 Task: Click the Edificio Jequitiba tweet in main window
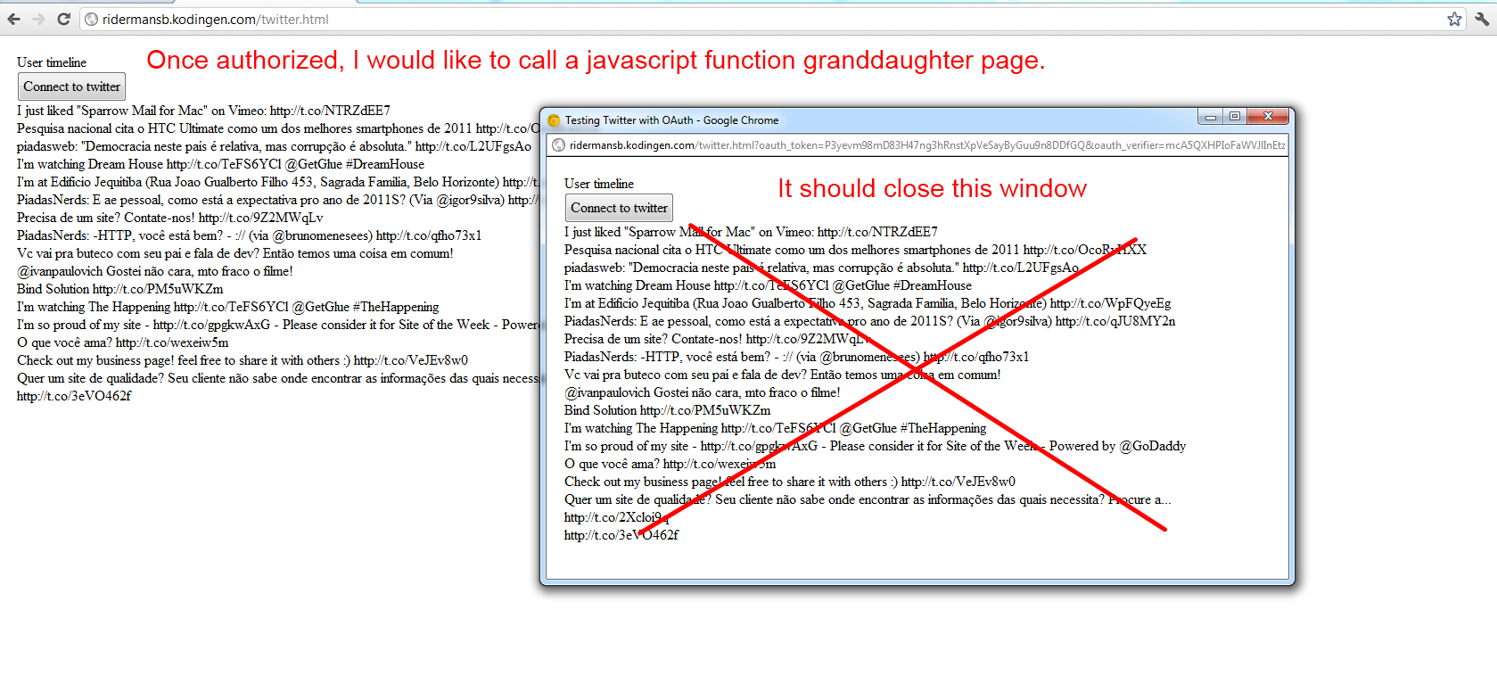tap(278, 182)
